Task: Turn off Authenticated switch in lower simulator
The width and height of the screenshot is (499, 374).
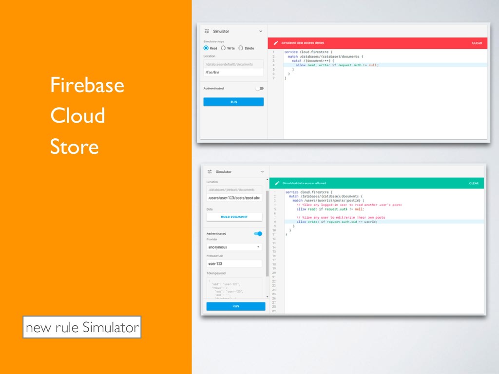Action: (258, 234)
